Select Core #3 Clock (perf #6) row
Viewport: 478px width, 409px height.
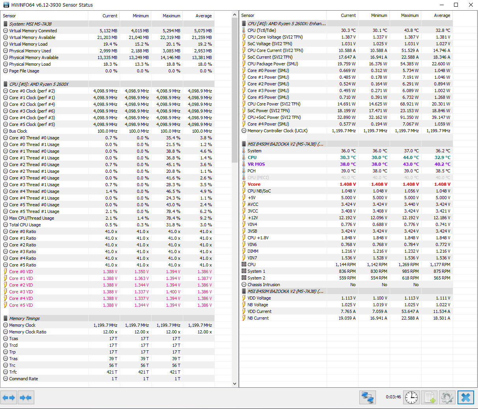tap(108, 111)
